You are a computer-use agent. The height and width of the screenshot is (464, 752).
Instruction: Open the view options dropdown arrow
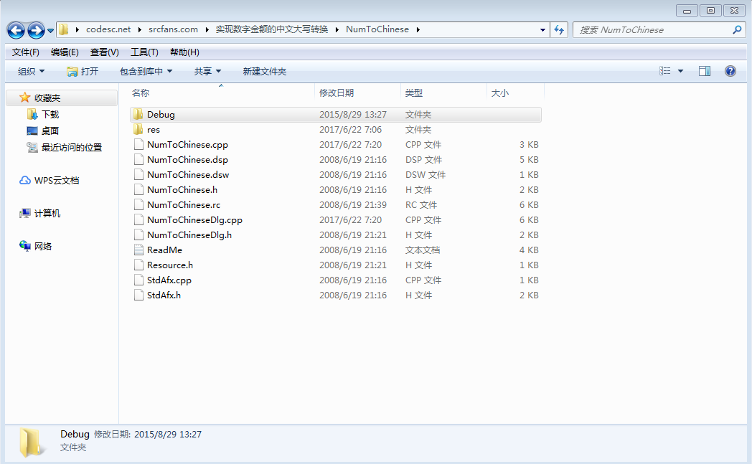[x=680, y=71]
